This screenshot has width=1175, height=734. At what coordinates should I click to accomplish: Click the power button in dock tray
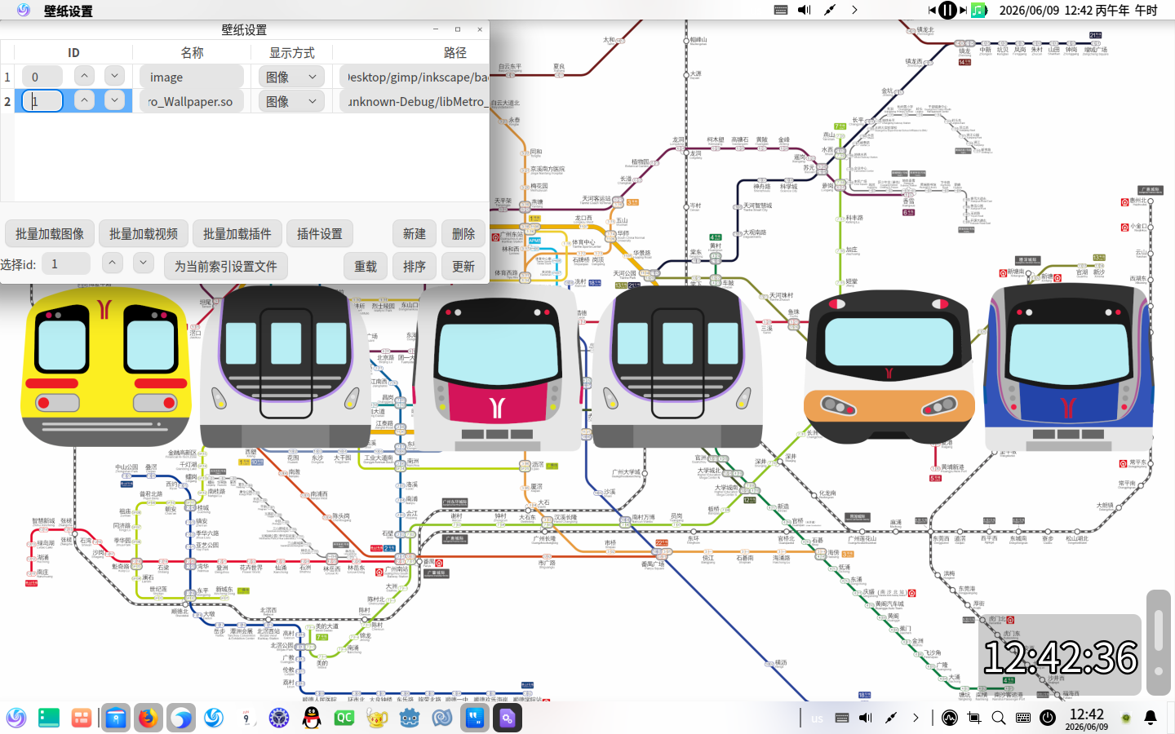click(x=1048, y=718)
